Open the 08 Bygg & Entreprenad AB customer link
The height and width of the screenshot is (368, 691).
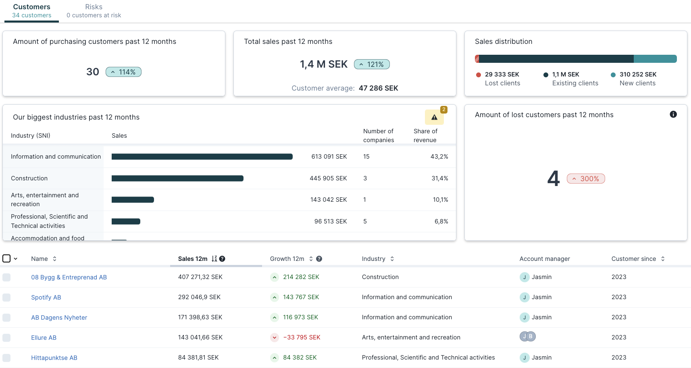69,277
